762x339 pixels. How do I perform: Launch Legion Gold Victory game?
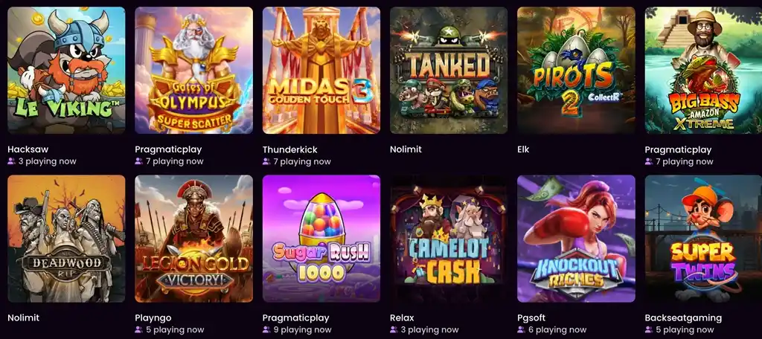[194, 239]
